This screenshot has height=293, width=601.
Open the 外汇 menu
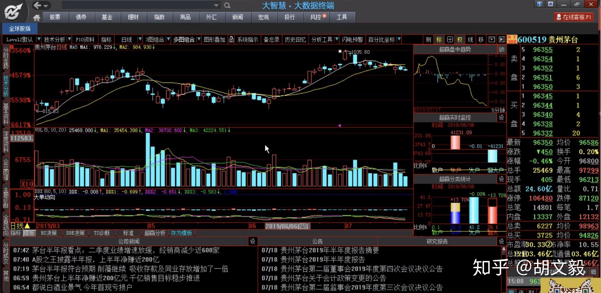click(211, 17)
